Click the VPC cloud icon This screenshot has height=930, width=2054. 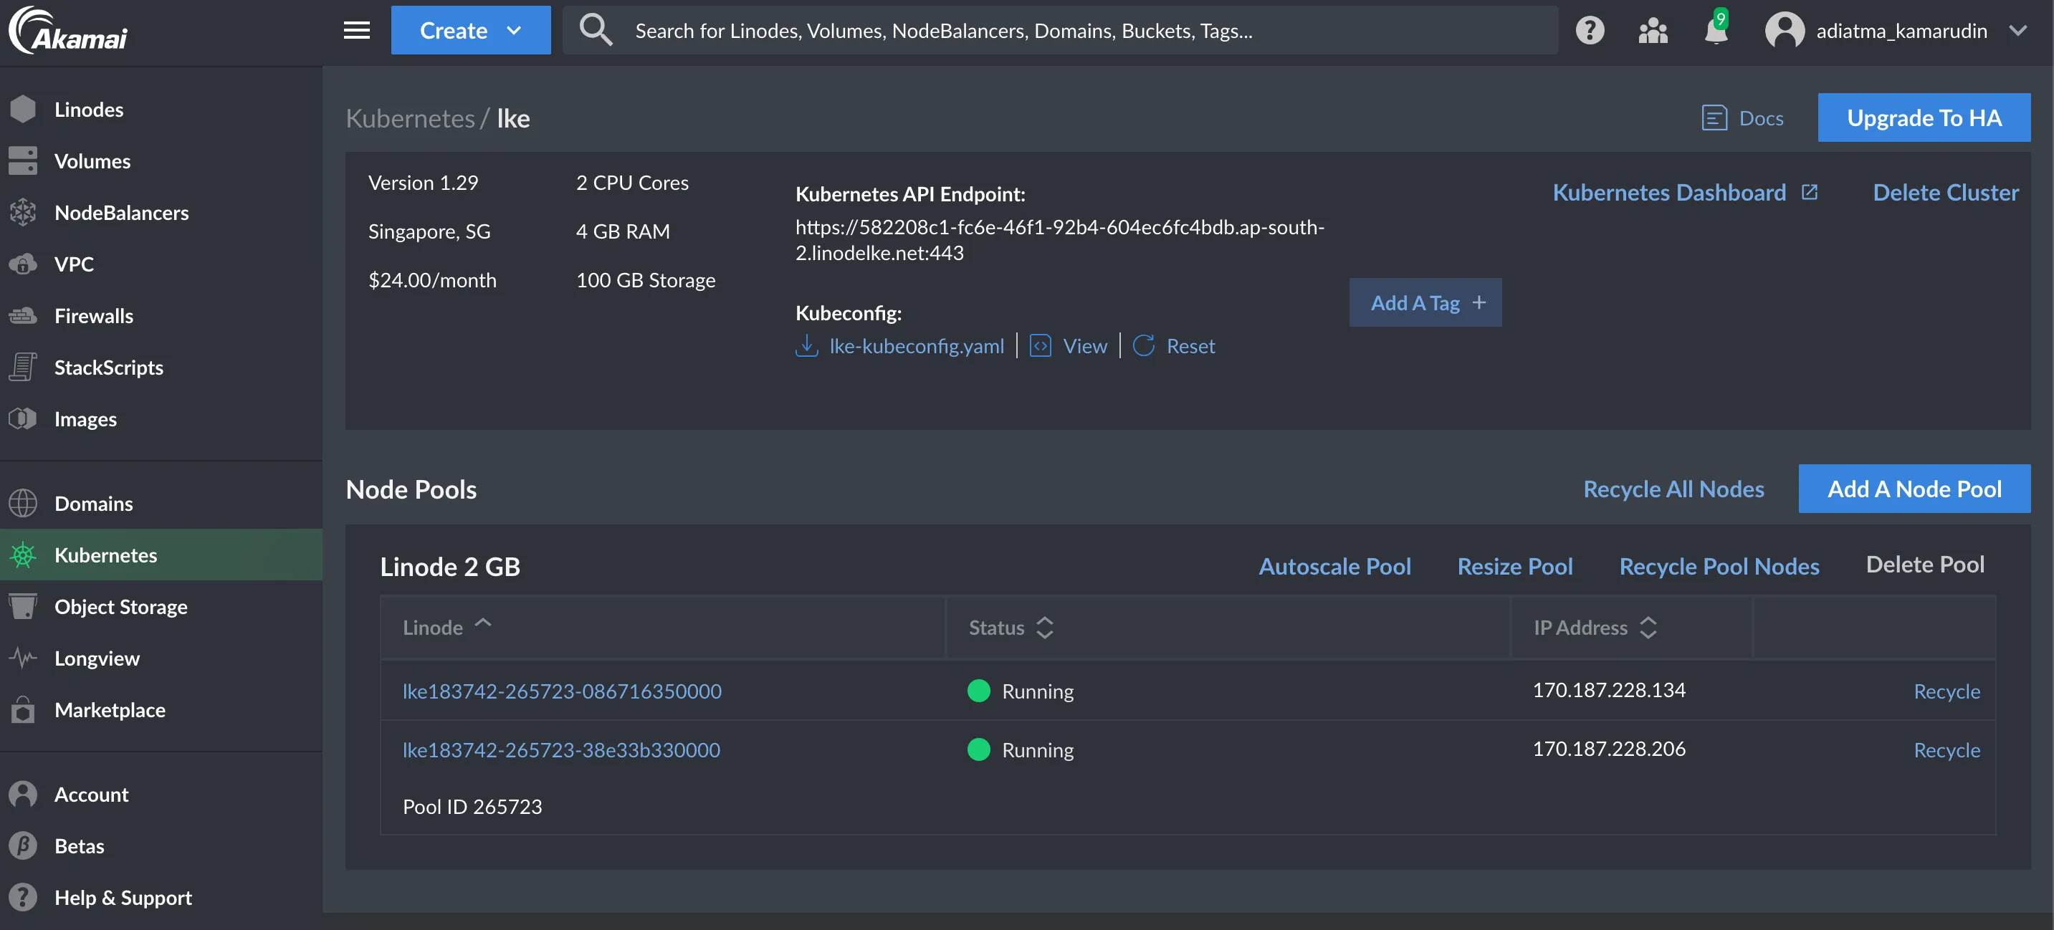point(23,264)
